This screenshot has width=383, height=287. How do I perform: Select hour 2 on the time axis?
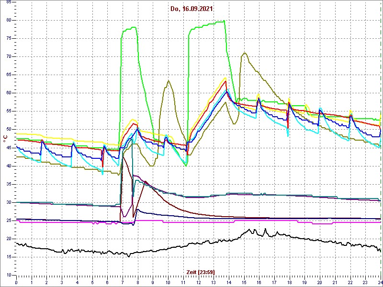pyautogui.click(x=46, y=282)
